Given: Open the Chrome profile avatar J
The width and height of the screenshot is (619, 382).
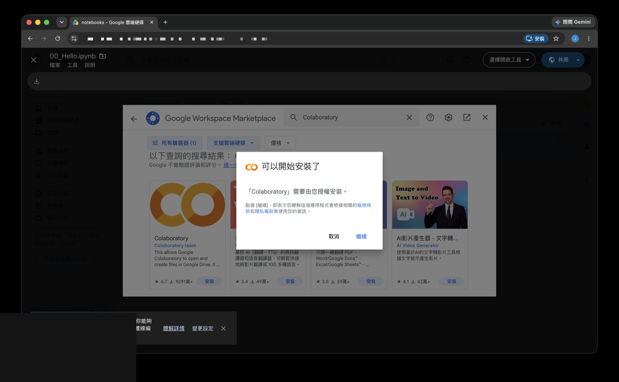Looking at the screenshot, I should (x=575, y=39).
